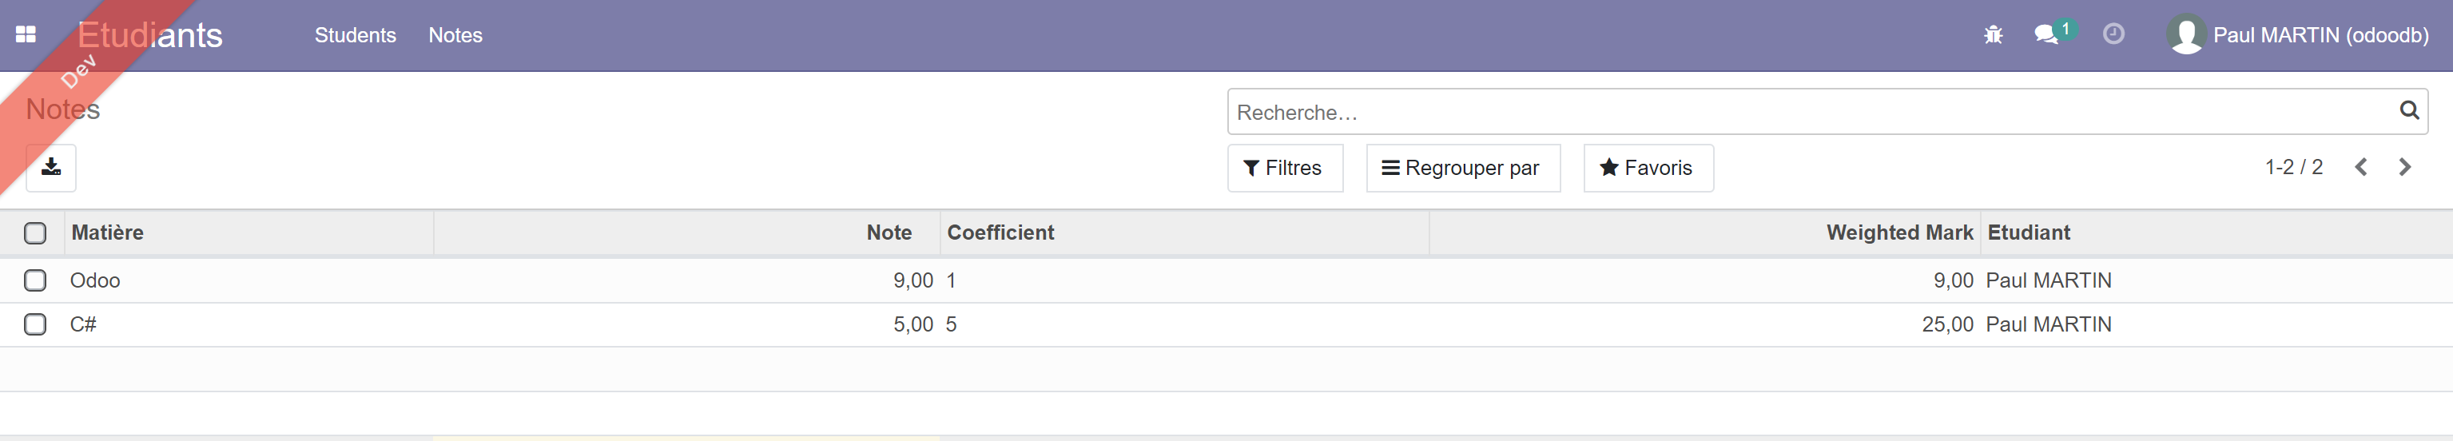Click the debug bug icon
Screen dimensions: 2453x441
coord(1992,35)
